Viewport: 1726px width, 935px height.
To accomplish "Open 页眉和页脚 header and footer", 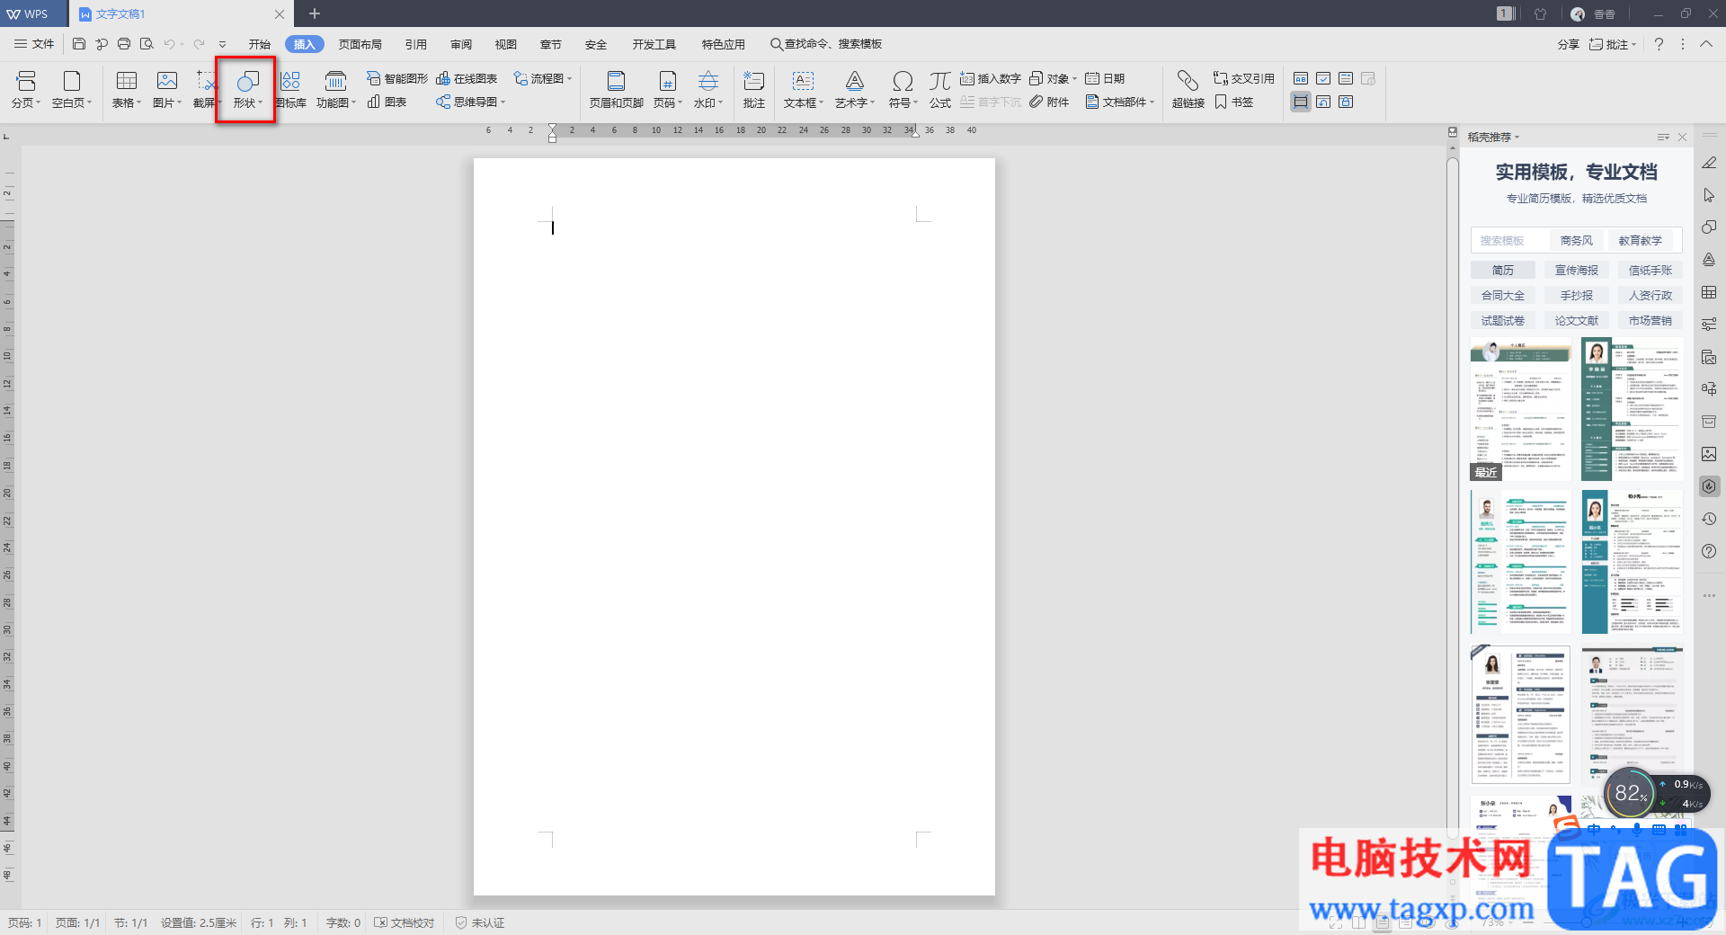I will [616, 89].
